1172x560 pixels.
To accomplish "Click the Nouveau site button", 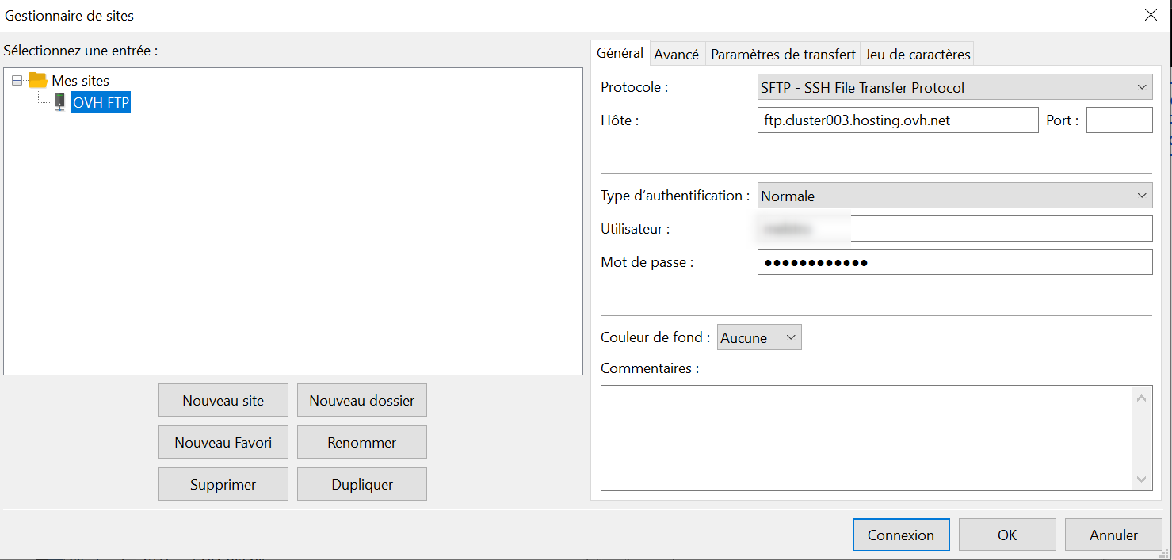I will point(223,401).
